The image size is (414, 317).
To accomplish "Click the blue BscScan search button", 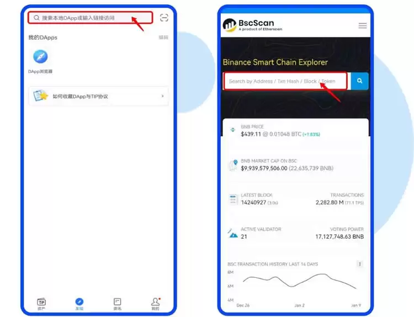I will [359, 81].
